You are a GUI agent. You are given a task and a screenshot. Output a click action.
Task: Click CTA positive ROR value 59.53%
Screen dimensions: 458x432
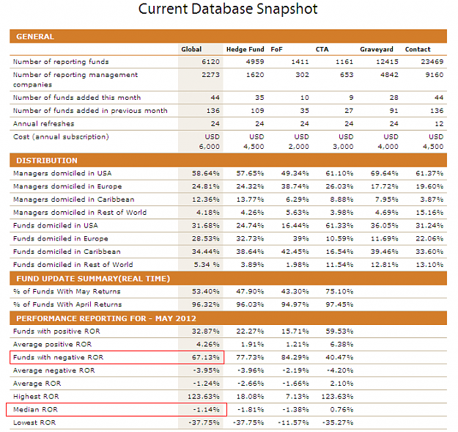coord(339,332)
